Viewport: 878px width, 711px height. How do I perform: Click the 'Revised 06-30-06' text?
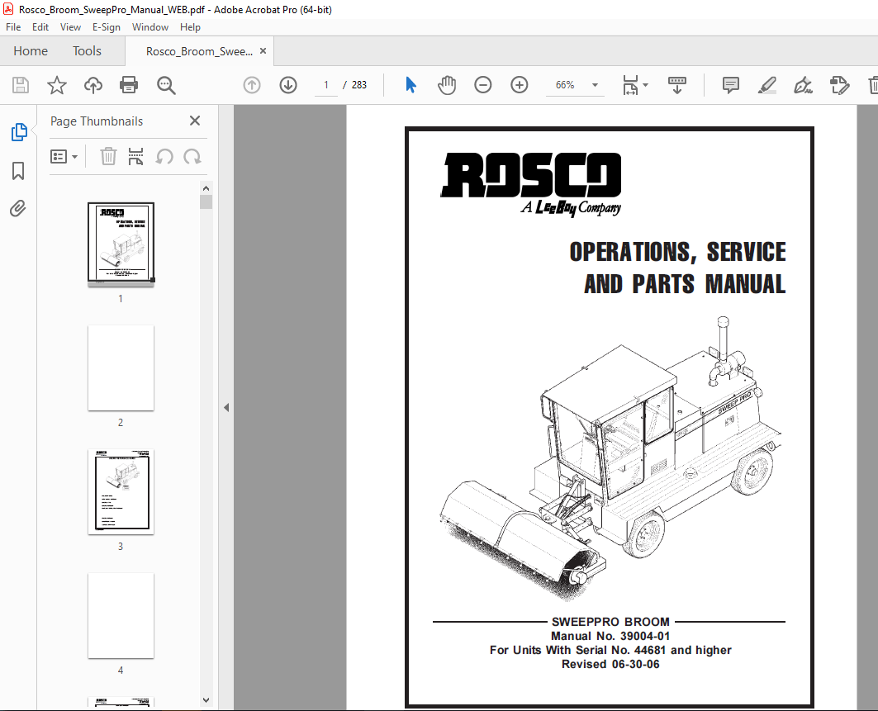click(610, 664)
